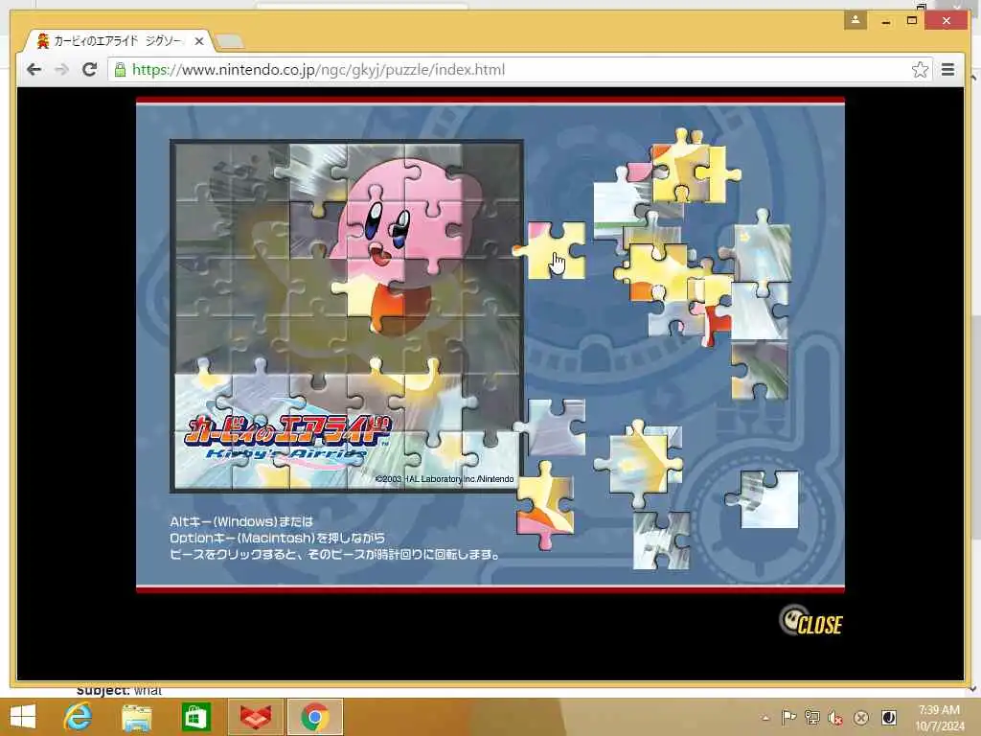Select the grey streaked piece at bottom

point(661,540)
